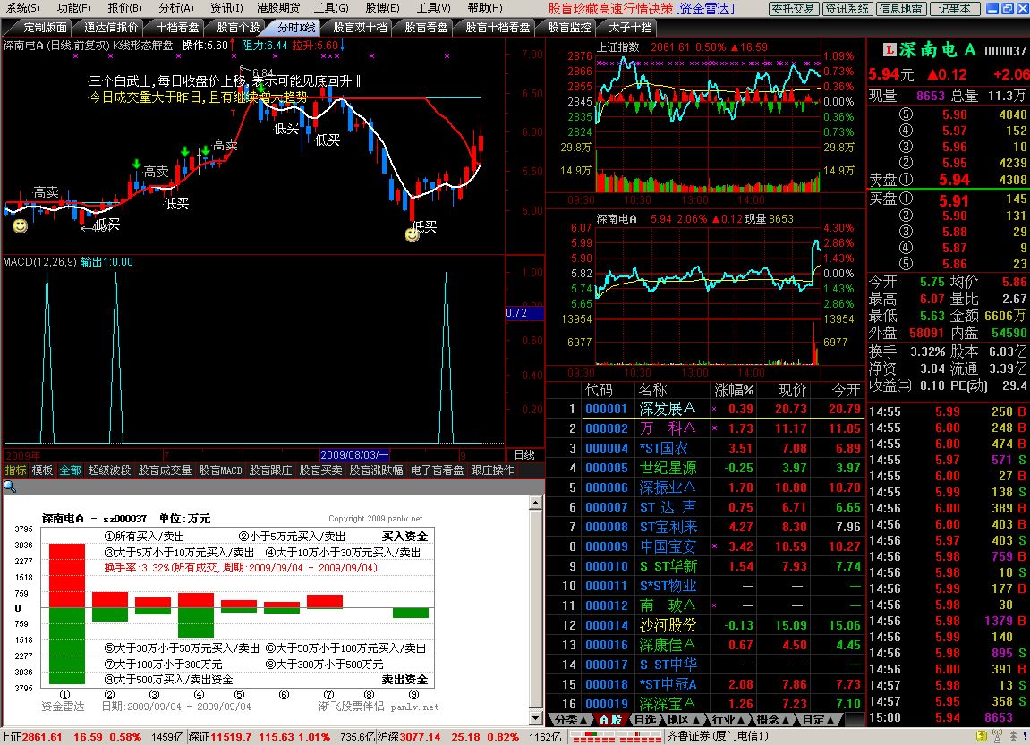Click the 齐鲁证券 server status text
1030x745 pixels.
[718, 736]
